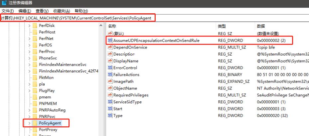Select the PktMon folder icon
Image resolution: width=309 pixels, height=136 pixels.
(x=35, y=78)
